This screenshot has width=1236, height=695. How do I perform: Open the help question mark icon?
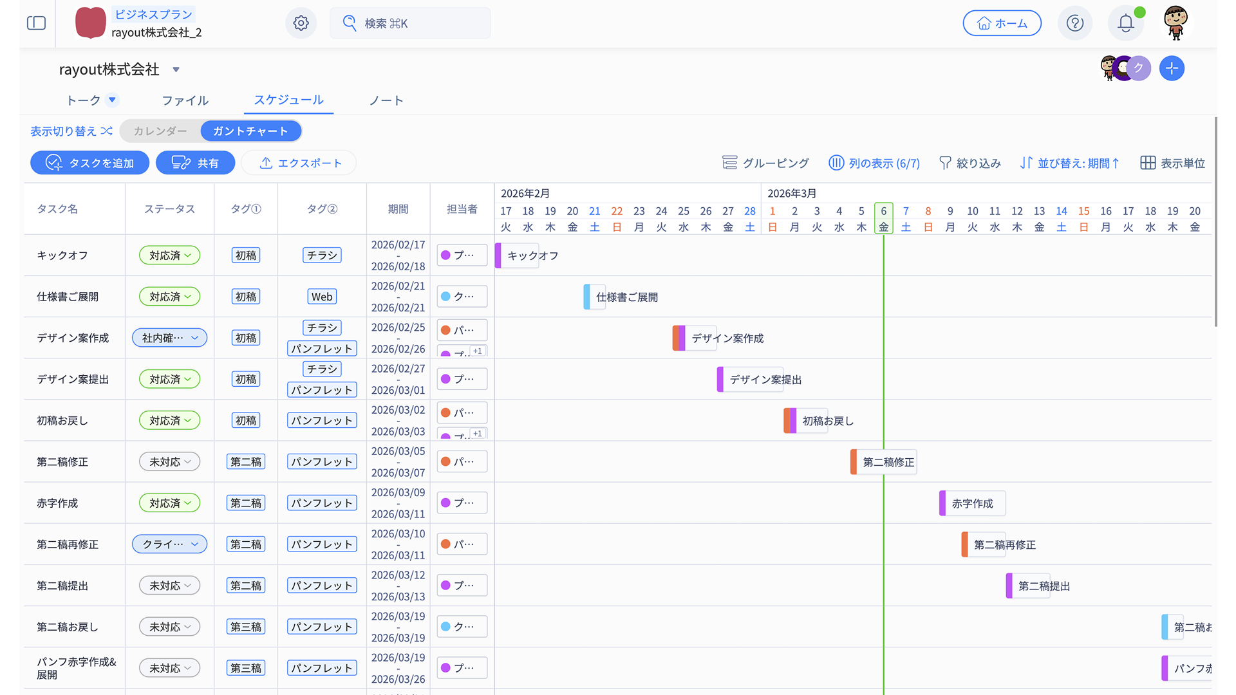[x=1074, y=23]
